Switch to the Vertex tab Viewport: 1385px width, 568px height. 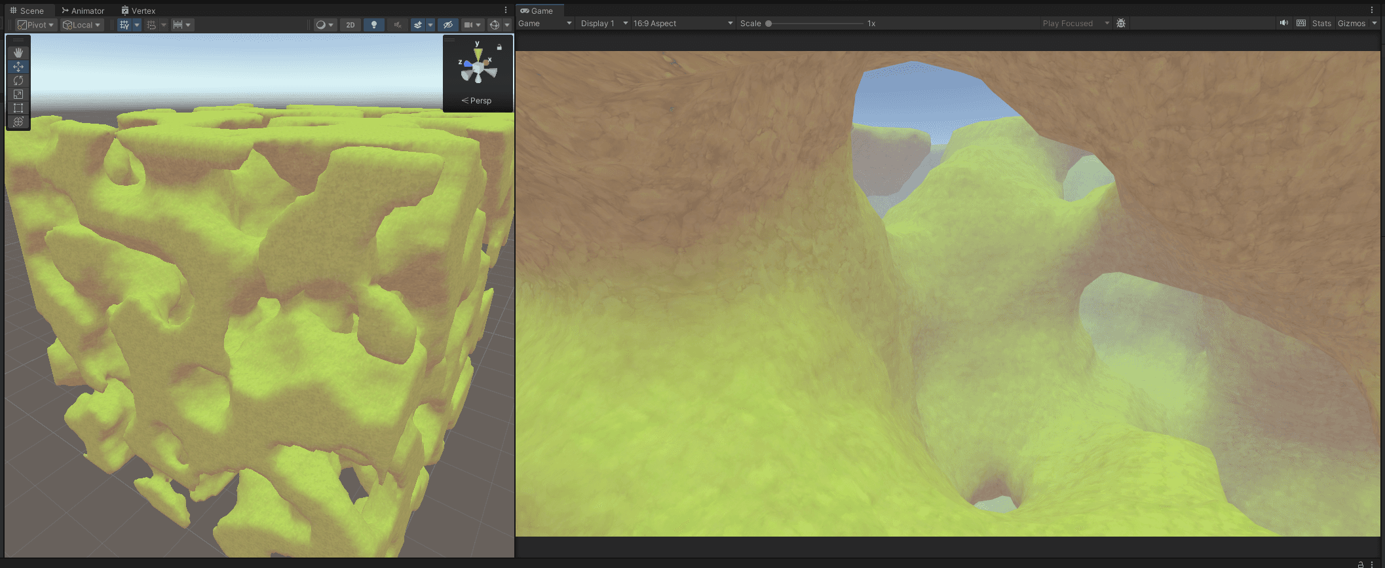(x=138, y=10)
